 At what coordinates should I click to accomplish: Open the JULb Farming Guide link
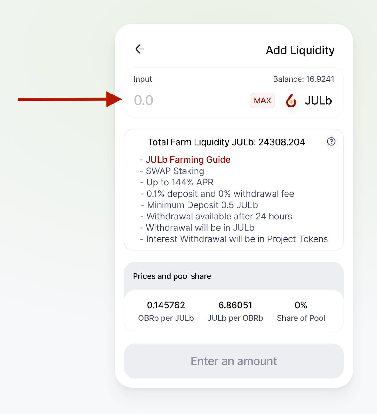[188, 159]
